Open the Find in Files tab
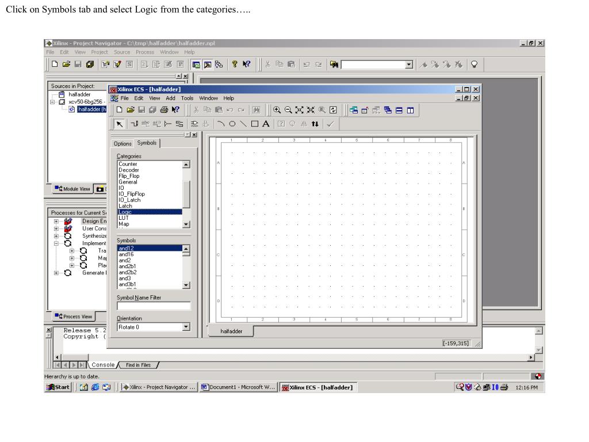This screenshot has height=442, width=589. coord(138,365)
